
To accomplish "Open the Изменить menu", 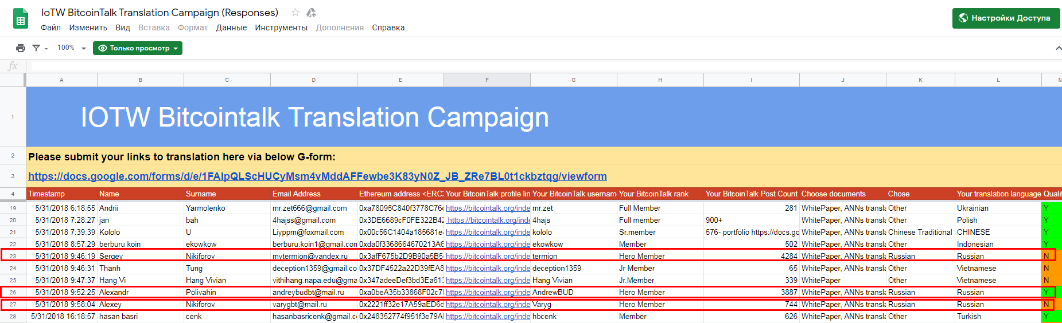I will click(x=88, y=27).
